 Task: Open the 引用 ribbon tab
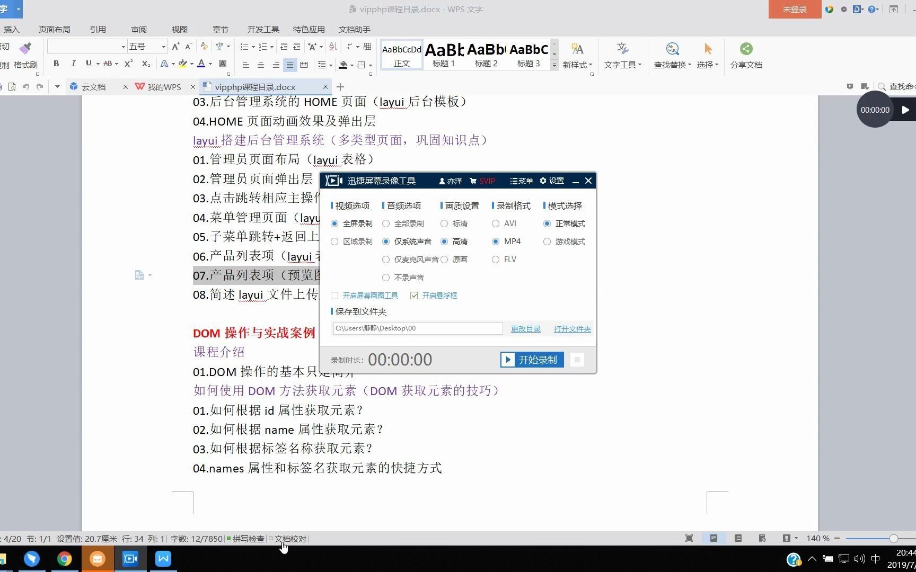[x=98, y=29]
